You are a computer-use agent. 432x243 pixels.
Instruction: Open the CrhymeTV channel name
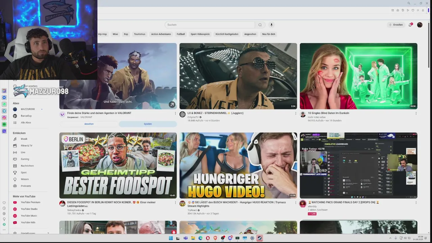click(x=193, y=117)
